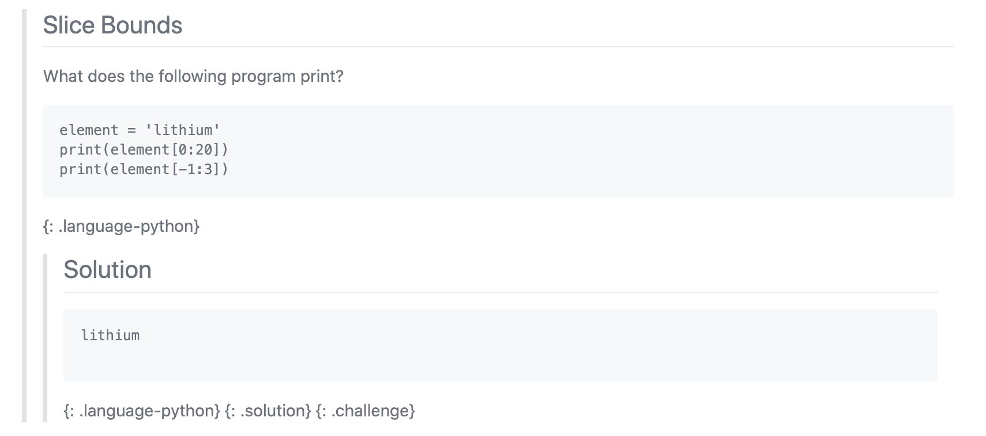Click the Slice Bounds heading

tap(112, 25)
